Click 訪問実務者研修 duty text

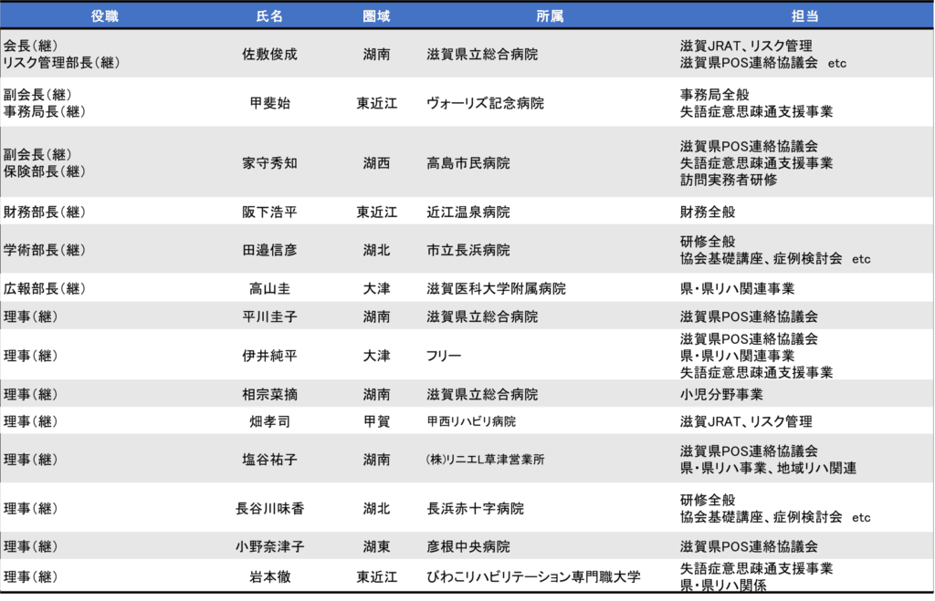pos(728,180)
